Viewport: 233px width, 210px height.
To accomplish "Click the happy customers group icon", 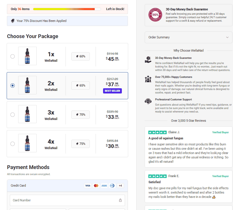I will point(148,79).
